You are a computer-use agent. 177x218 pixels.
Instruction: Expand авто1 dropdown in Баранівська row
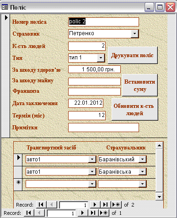[92, 172]
